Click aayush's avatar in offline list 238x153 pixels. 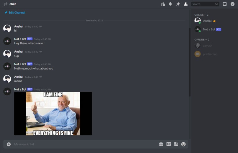click(198, 45)
